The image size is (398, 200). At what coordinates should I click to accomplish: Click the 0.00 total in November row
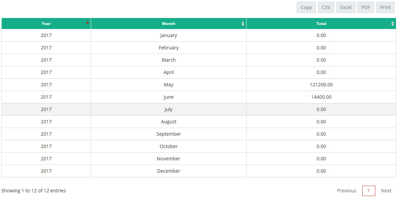pyautogui.click(x=321, y=159)
